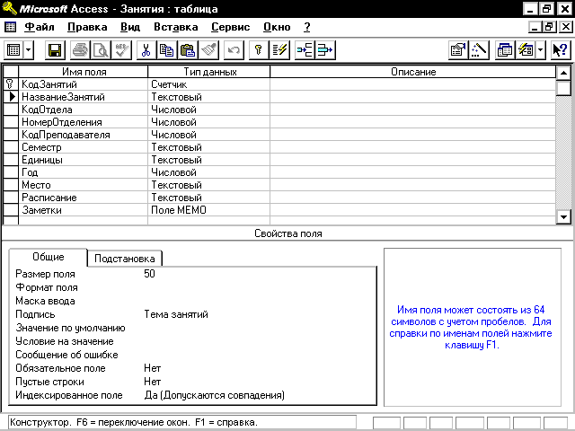Click the Undo arrow icon
Screen dimensions: 575x431
[234, 50]
